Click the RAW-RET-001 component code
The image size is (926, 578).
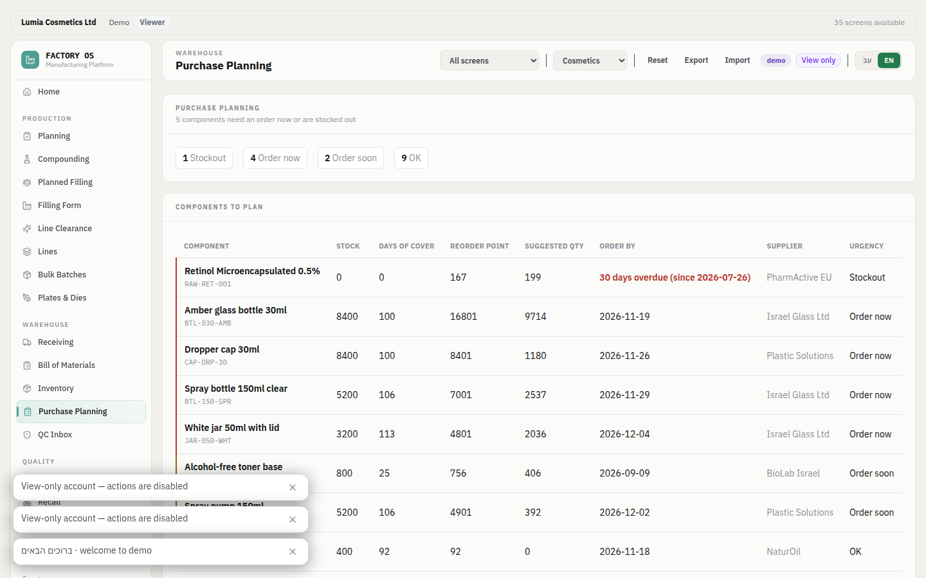[x=208, y=284]
